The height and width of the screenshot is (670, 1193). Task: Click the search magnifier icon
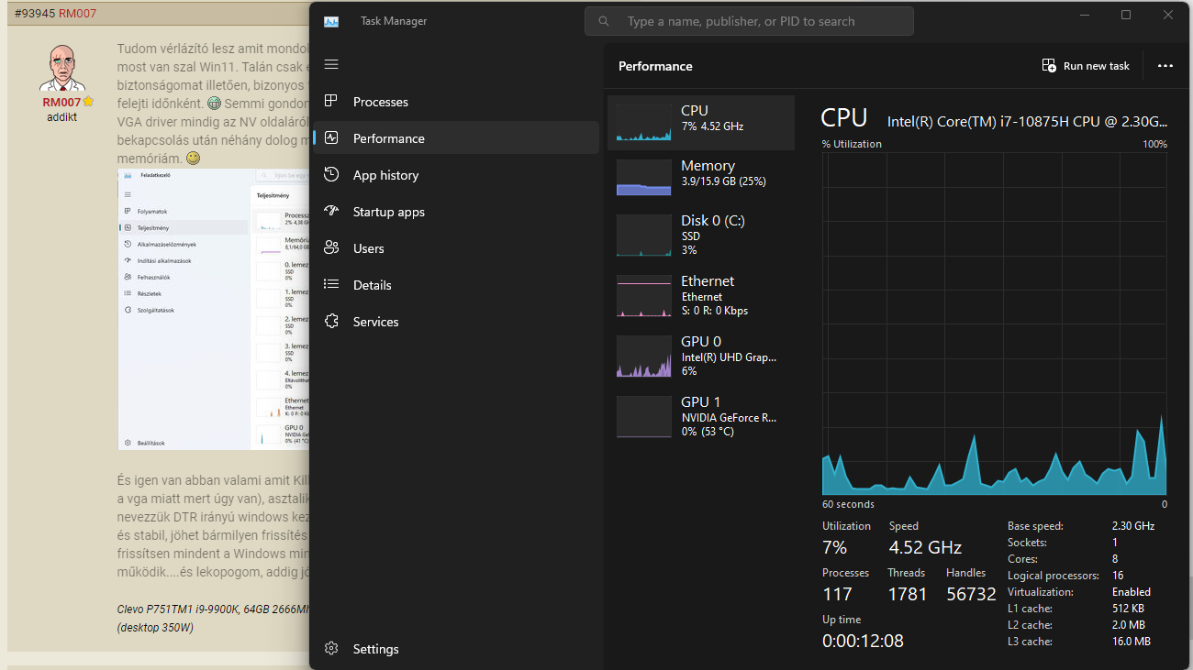(604, 21)
